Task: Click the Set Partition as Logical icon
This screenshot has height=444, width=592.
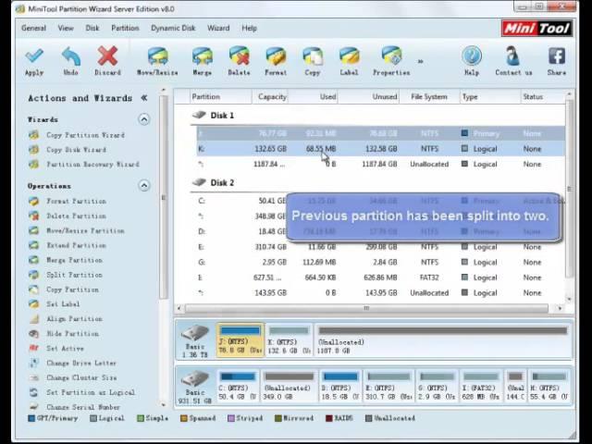Action: pyautogui.click(x=34, y=392)
